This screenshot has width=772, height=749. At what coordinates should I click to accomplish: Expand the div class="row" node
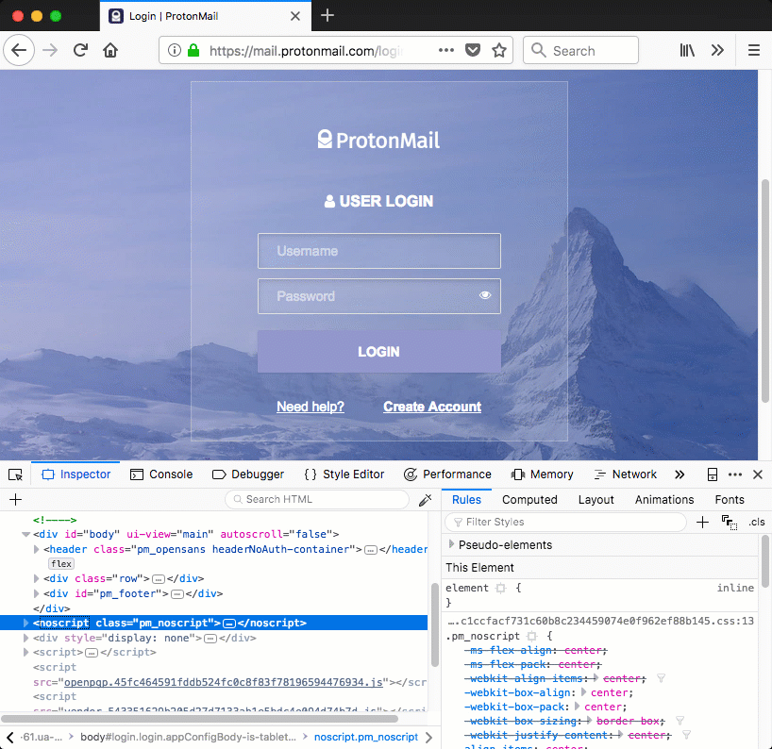(x=36, y=578)
